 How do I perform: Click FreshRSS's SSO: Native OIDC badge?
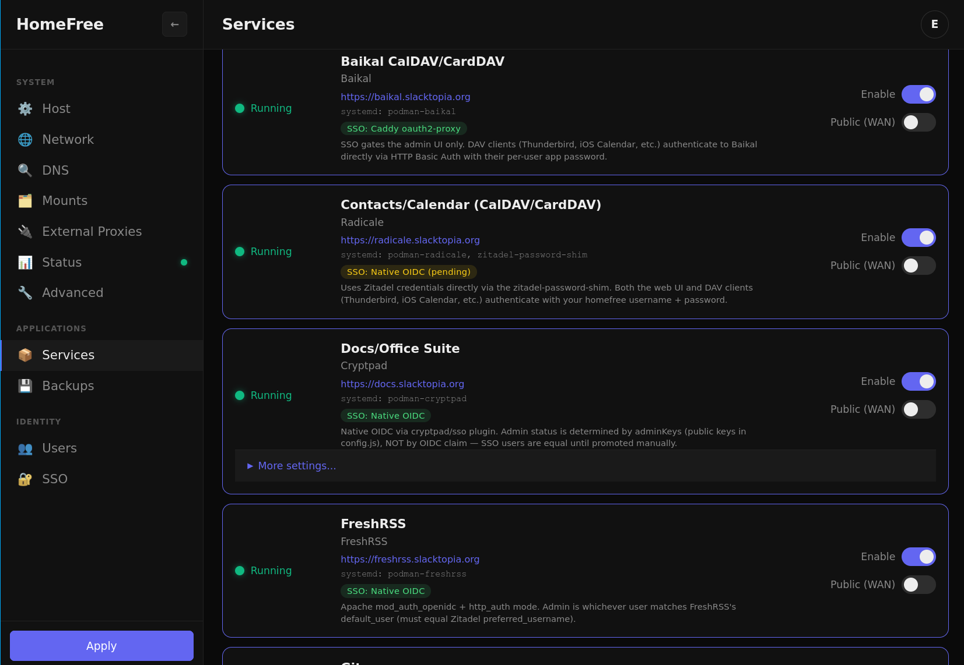coord(385,591)
